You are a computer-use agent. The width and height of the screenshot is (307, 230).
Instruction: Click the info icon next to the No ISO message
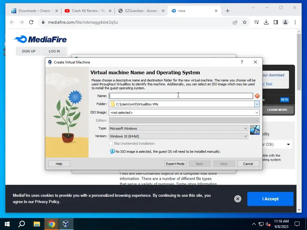point(112,151)
